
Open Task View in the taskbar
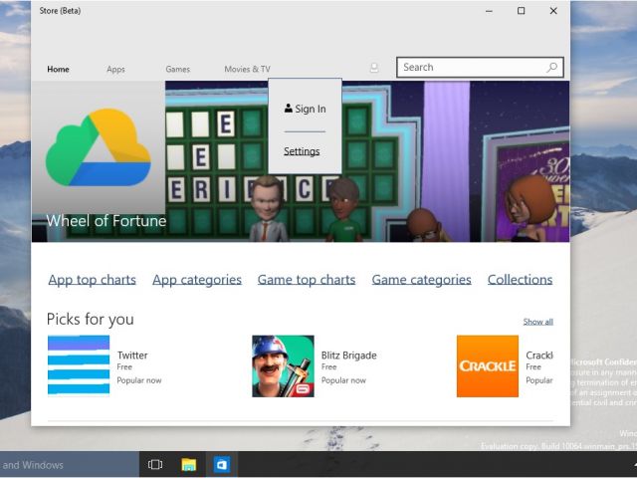coord(155,464)
